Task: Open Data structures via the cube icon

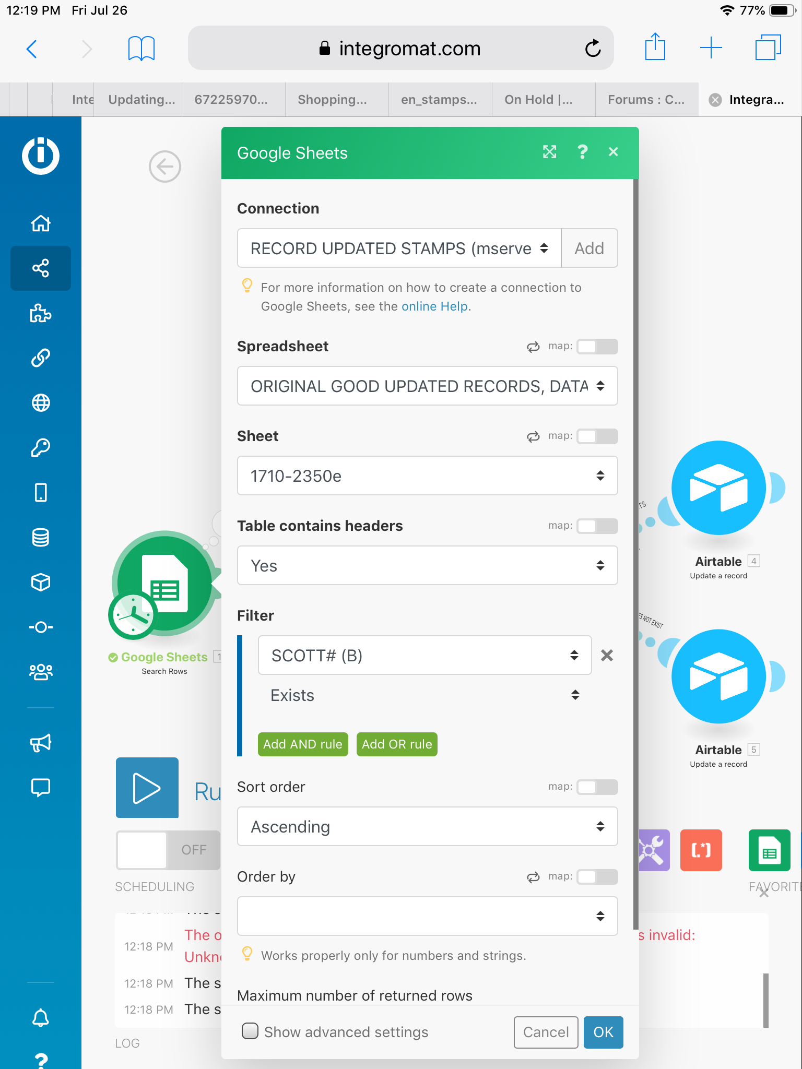Action: tap(41, 582)
